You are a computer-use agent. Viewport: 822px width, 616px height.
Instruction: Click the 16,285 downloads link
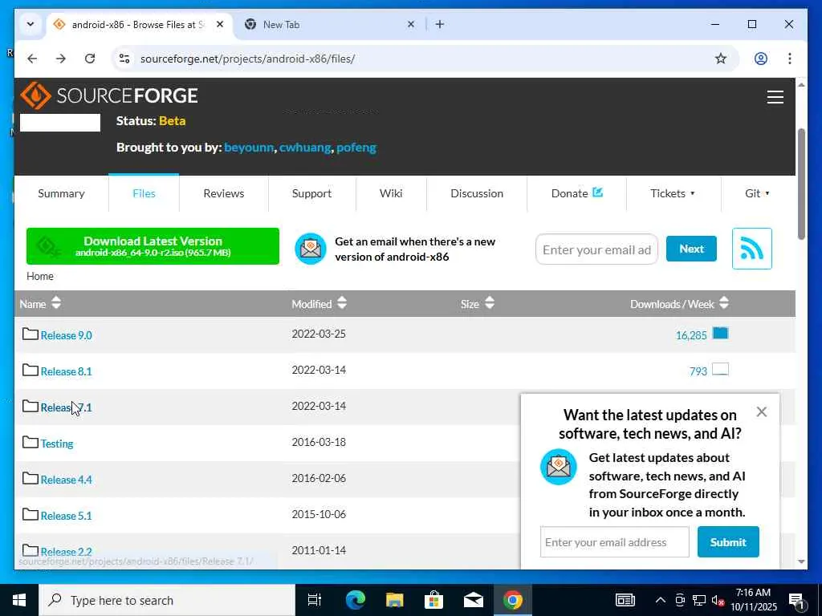tap(691, 335)
